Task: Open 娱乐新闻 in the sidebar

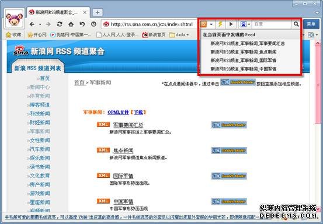Action: [40, 158]
